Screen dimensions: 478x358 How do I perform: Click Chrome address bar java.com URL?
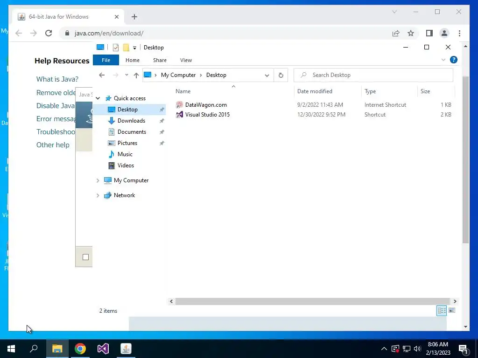click(109, 33)
